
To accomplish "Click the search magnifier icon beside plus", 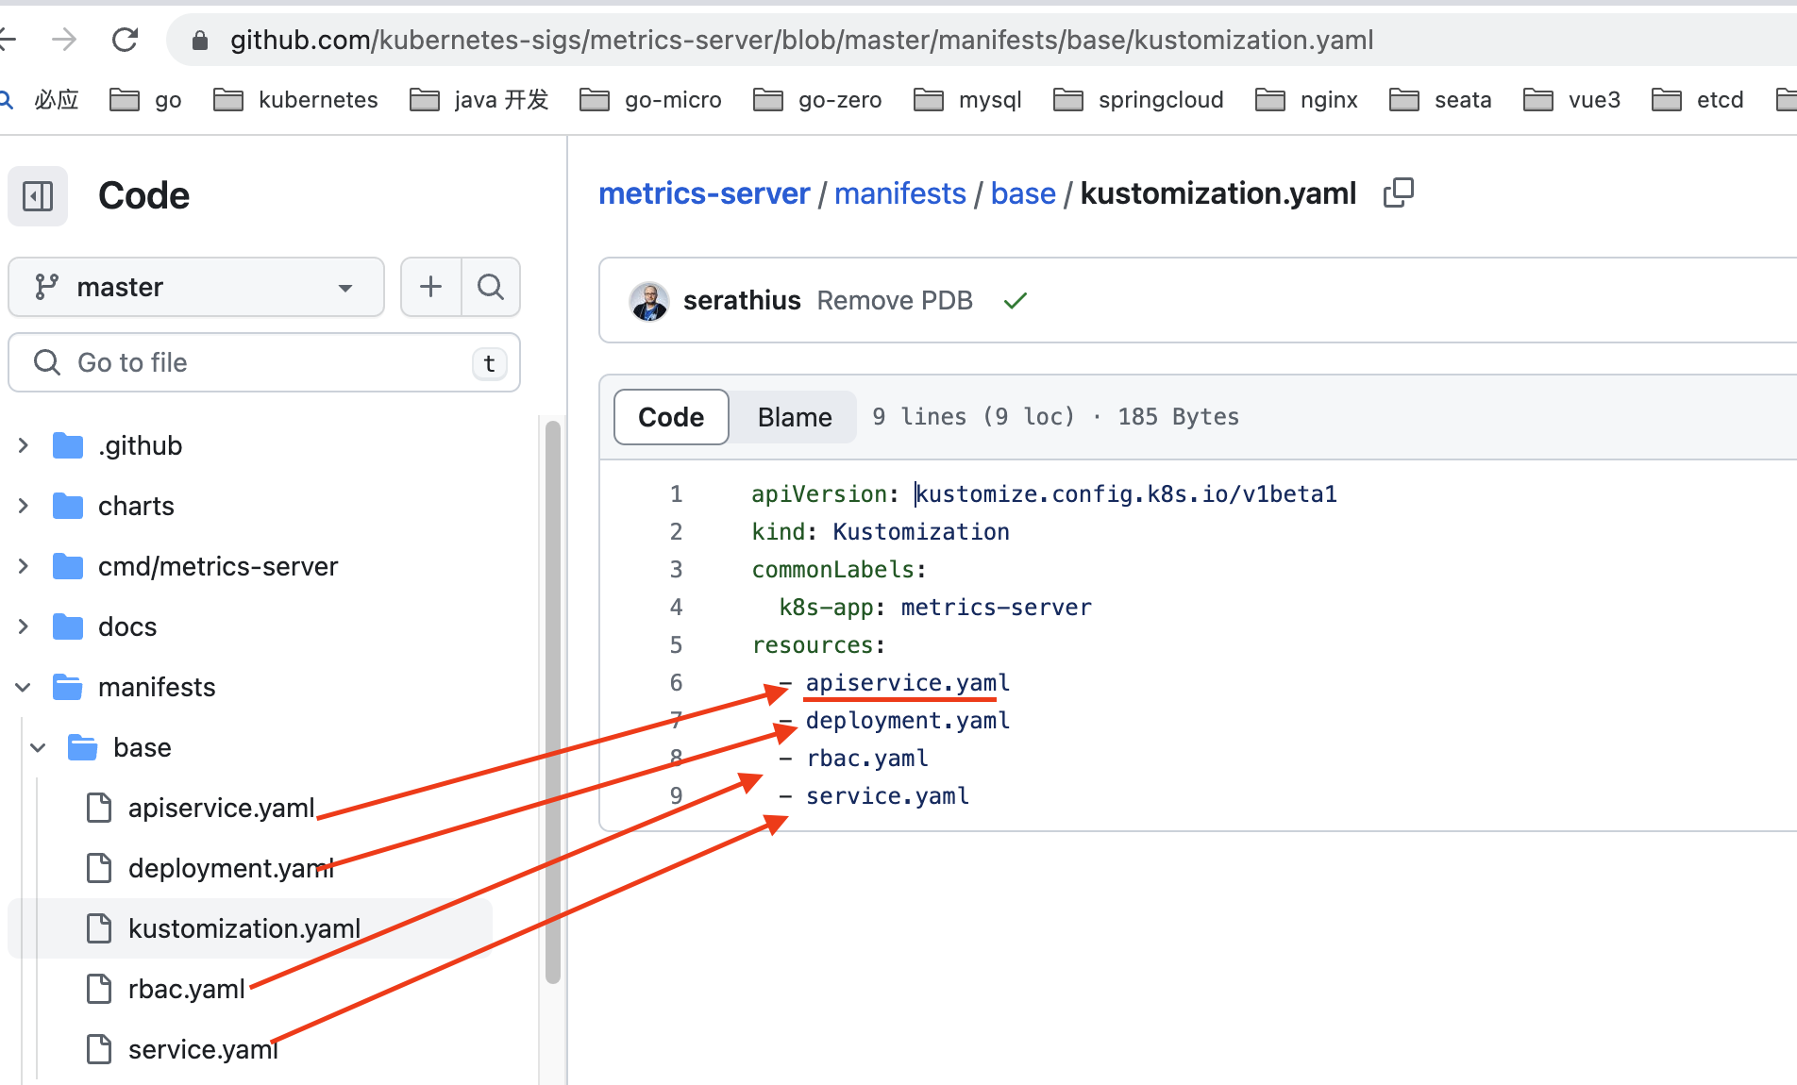I will (491, 287).
